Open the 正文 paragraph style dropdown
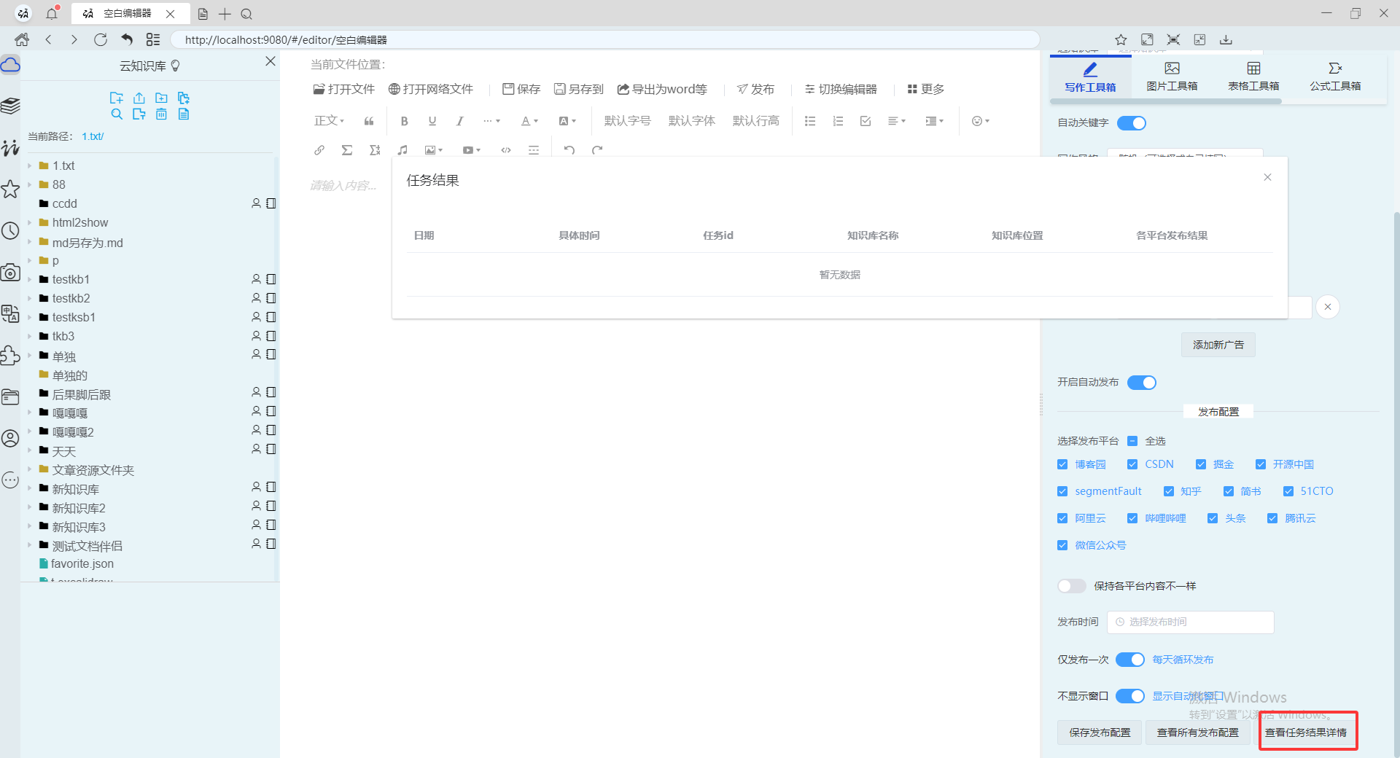The width and height of the screenshot is (1400, 758). (x=328, y=120)
